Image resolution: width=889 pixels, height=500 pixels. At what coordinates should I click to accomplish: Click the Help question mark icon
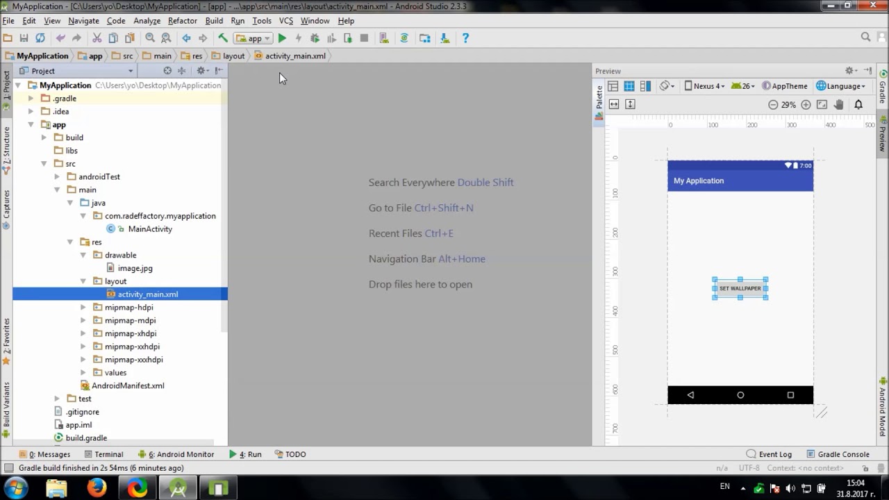(x=465, y=38)
